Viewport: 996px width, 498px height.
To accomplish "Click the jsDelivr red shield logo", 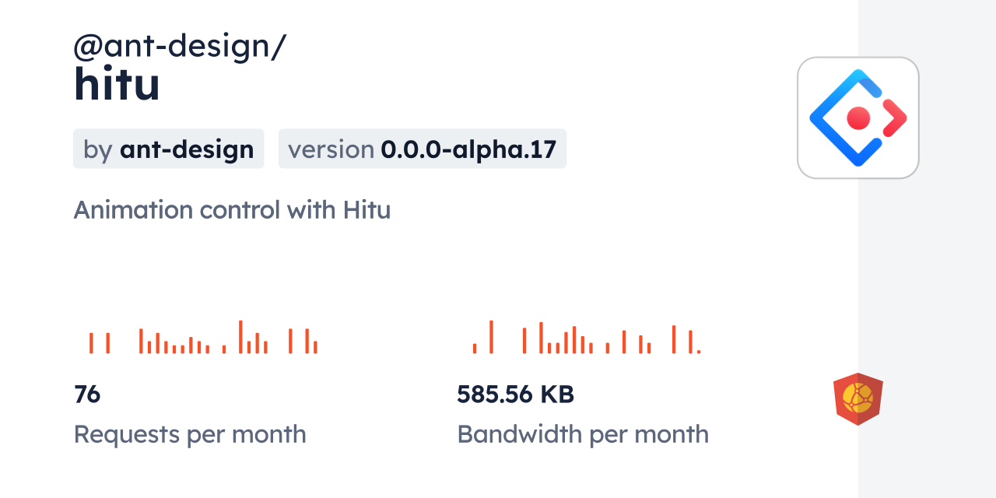I will (x=857, y=399).
